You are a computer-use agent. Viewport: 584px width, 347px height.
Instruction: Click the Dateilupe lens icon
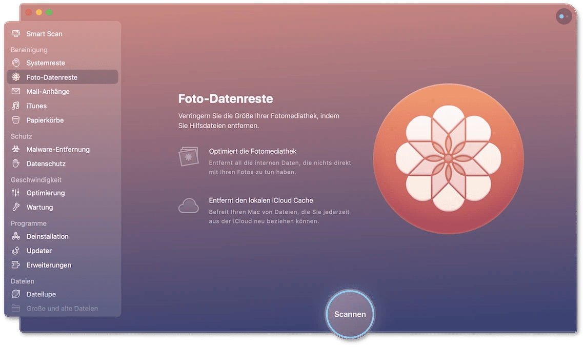16,294
